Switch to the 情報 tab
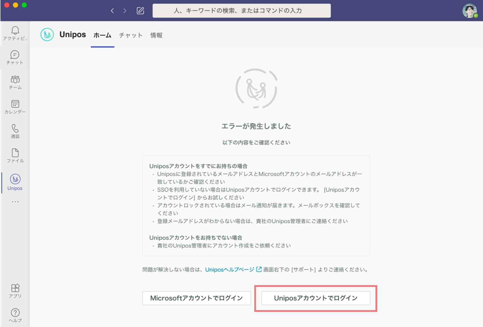This screenshot has width=483, height=327. (156, 35)
